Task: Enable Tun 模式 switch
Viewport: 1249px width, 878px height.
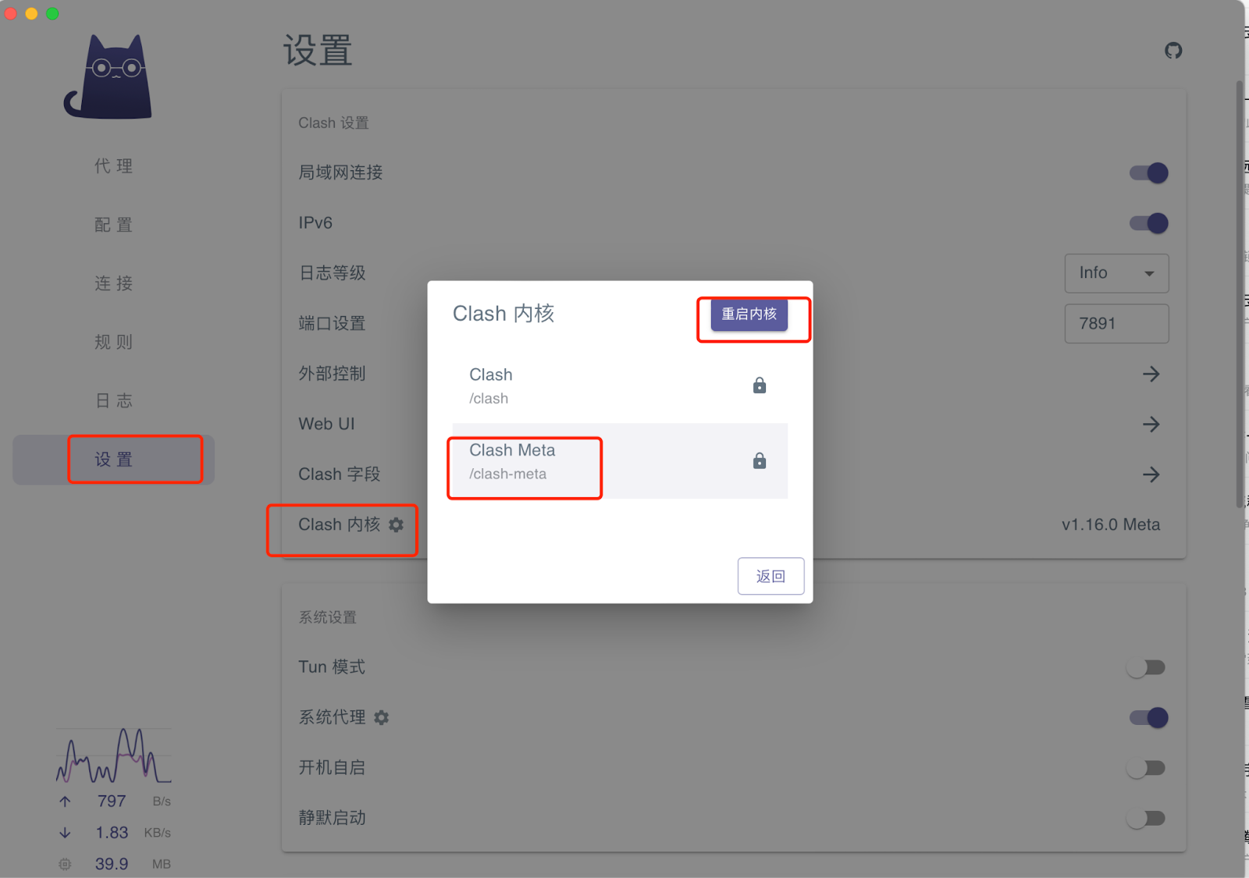Action: click(x=1146, y=667)
